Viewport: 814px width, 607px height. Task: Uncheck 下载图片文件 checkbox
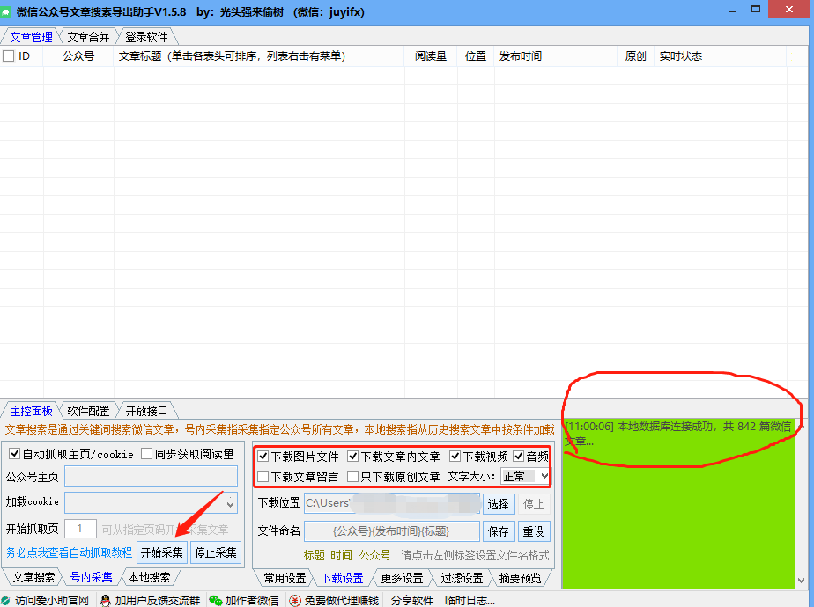coord(263,457)
